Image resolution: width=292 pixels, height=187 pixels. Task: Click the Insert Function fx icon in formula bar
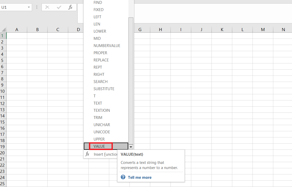coord(71,7)
